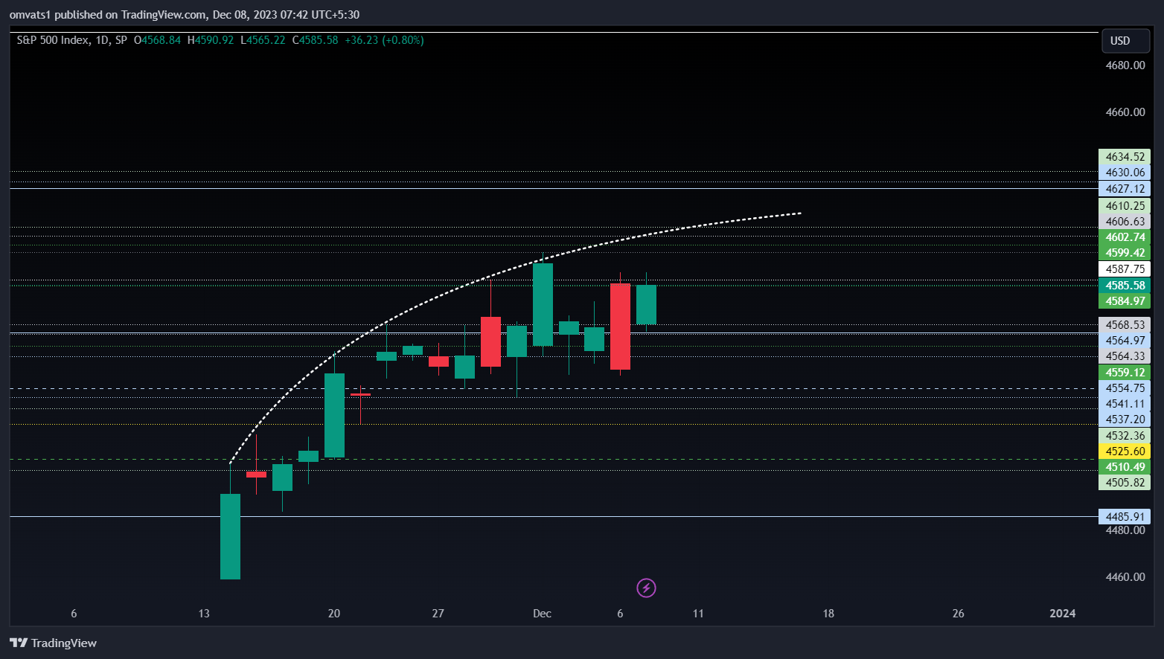This screenshot has height=659, width=1164.
Task: Click the 4599.42 green price label
Action: point(1125,253)
